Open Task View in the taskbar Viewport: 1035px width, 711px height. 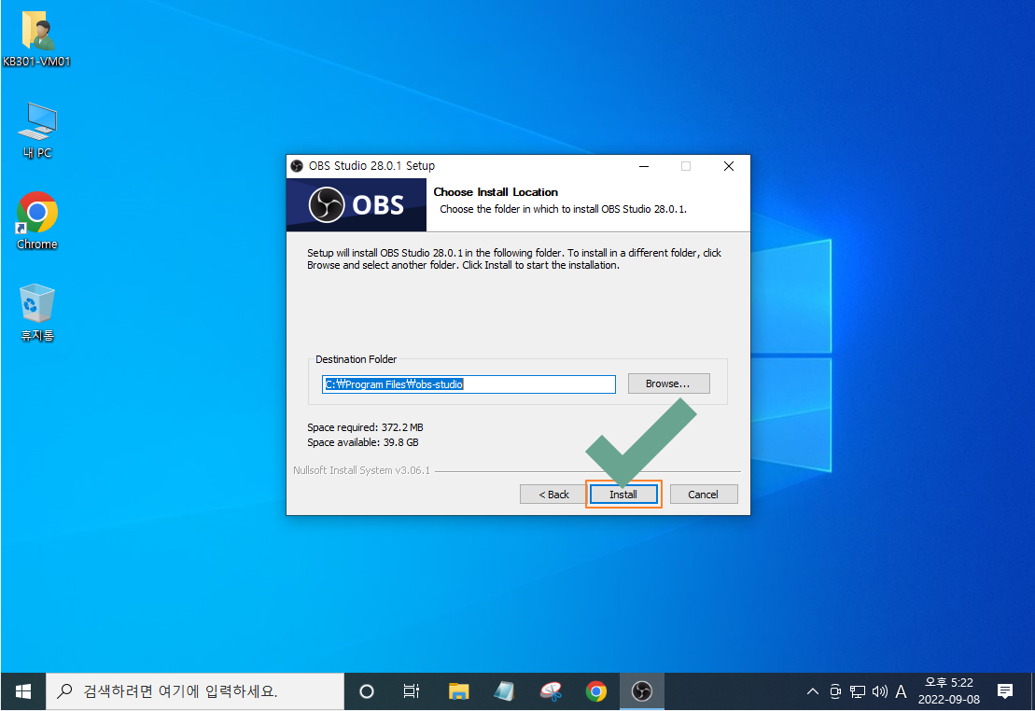[412, 691]
